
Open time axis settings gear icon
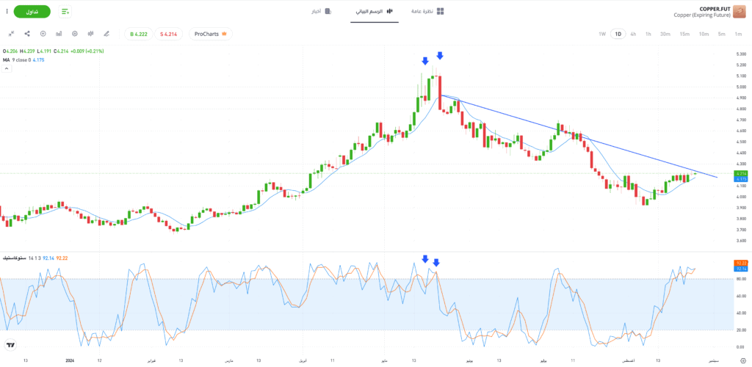743,360
